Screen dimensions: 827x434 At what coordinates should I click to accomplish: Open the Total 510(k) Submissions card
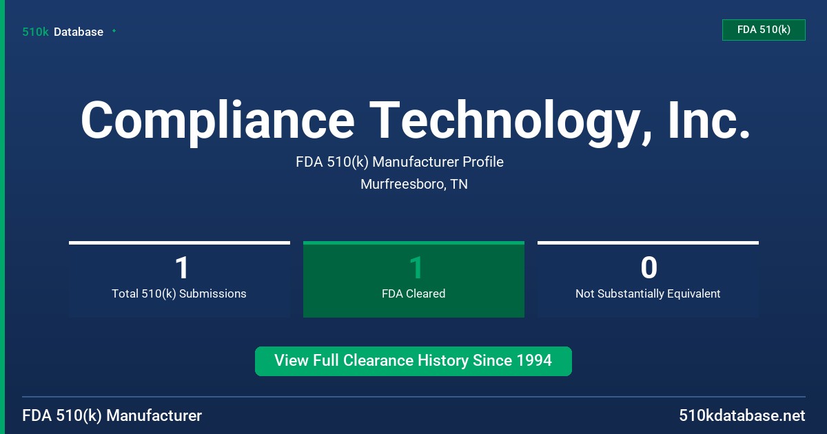(179, 279)
